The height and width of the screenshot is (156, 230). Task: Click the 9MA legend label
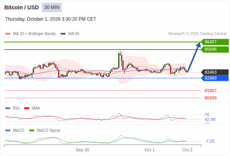pos(36,108)
